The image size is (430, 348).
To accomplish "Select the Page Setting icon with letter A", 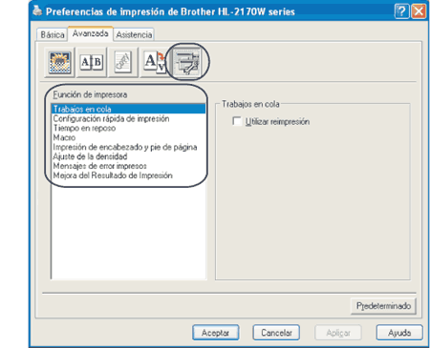I will coord(154,62).
